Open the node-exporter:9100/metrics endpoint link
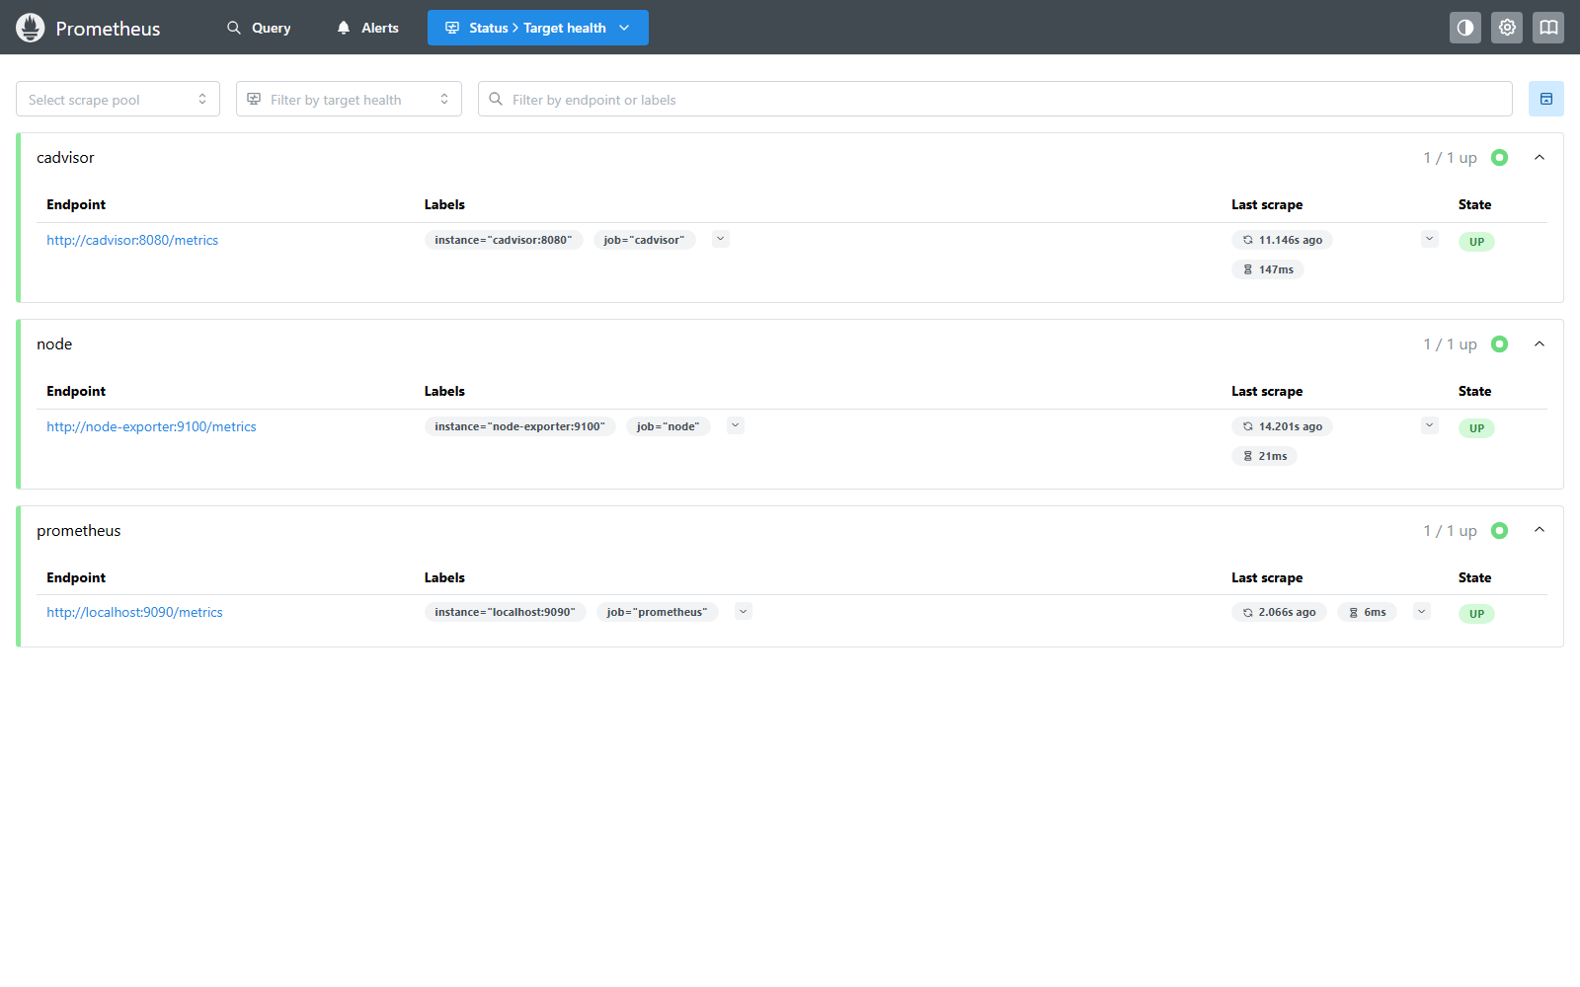The height and width of the screenshot is (987, 1580). (x=151, y=426)
